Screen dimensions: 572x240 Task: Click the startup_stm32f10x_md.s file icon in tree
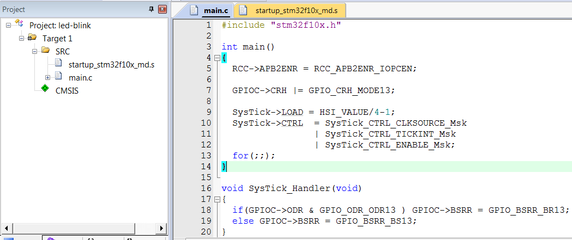(59, 64)
